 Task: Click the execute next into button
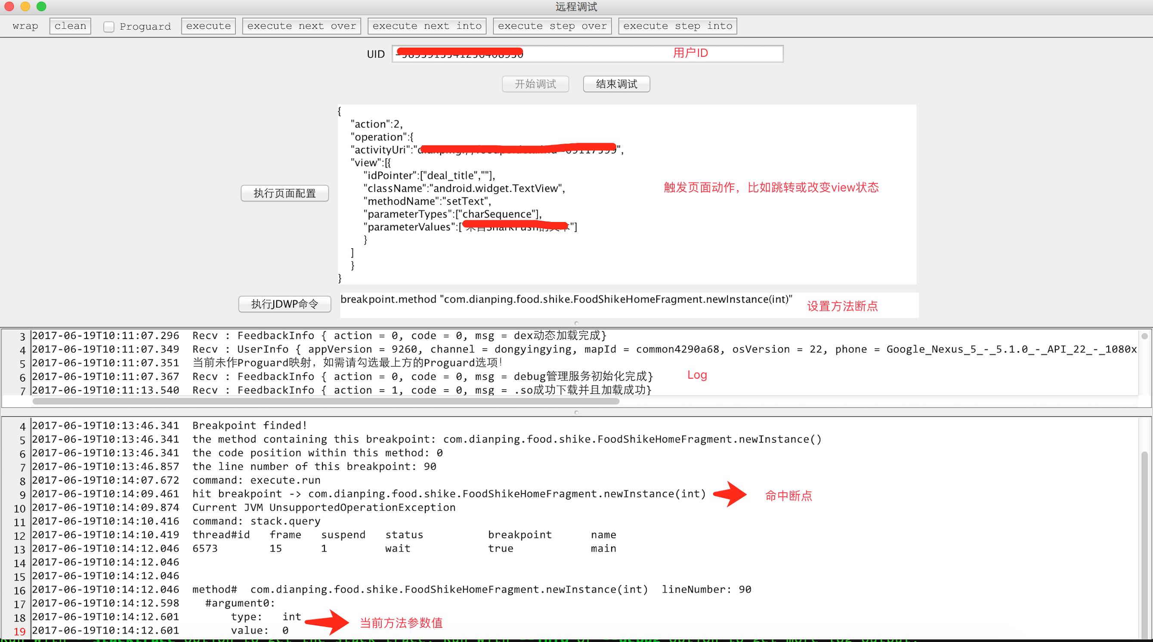point(427,25)
